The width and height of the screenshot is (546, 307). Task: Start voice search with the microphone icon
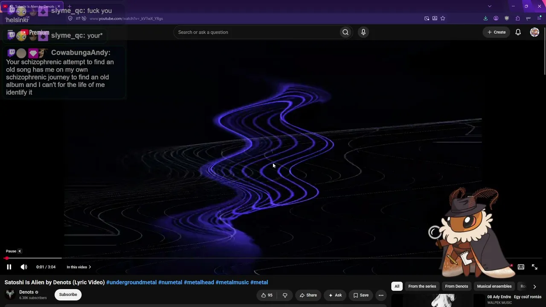click(363, 32)
